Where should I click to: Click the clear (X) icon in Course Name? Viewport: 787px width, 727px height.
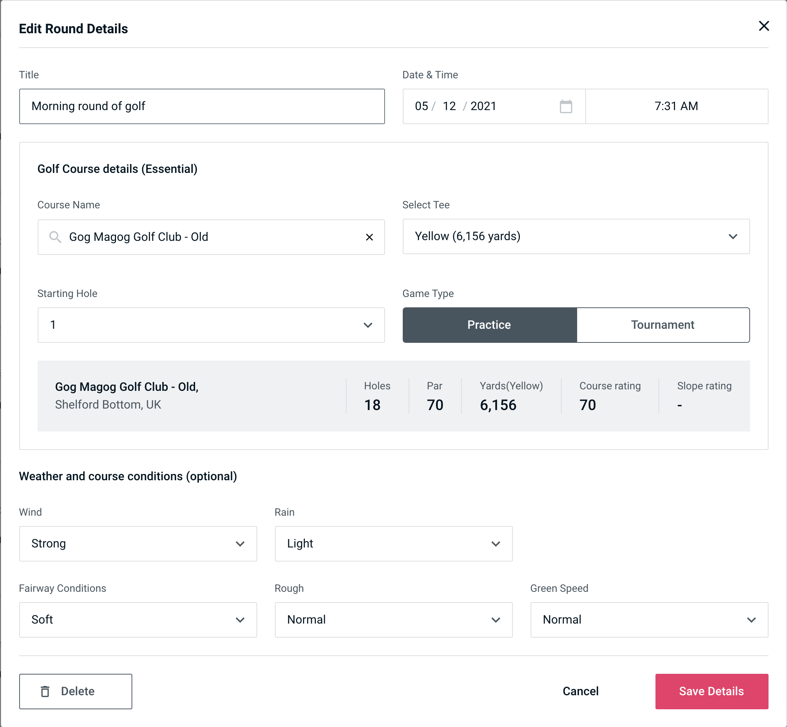[369, 236]
